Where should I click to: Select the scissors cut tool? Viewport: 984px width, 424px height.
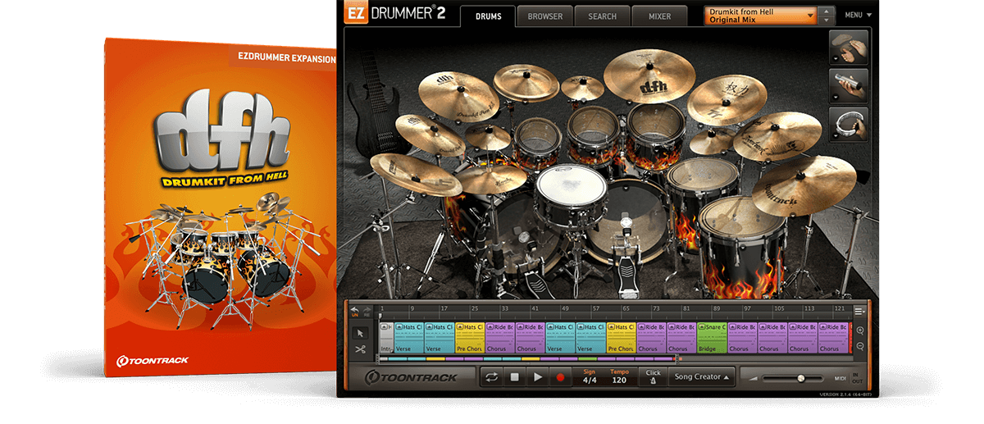[x=360, y=349]
